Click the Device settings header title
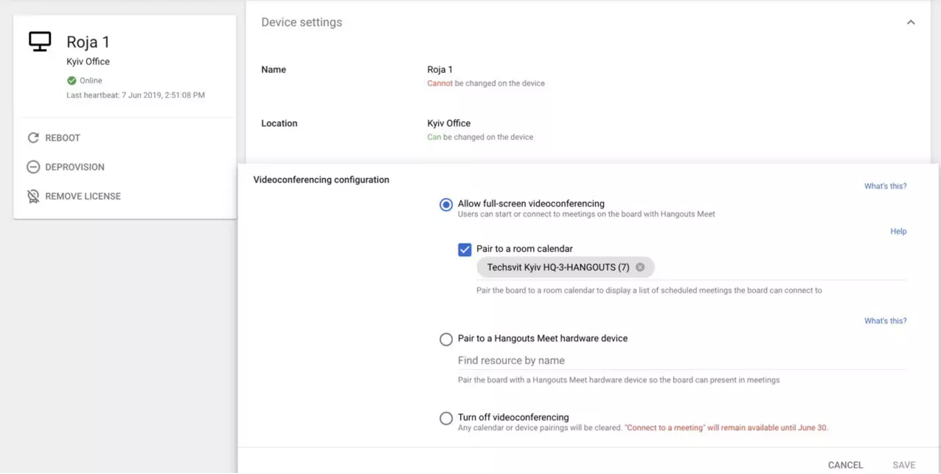The height and width of the screenshot is (474, 941). point(302,22)
